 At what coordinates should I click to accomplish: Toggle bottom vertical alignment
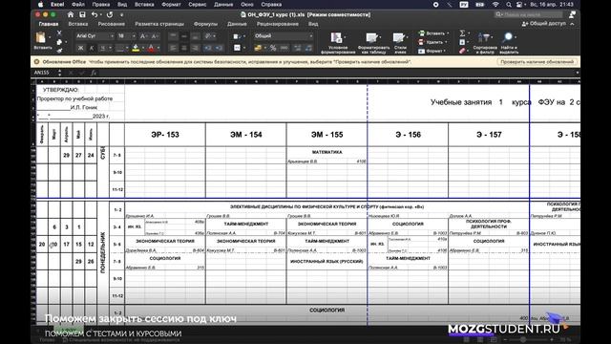pyautogui.click(x=195, y=36)
